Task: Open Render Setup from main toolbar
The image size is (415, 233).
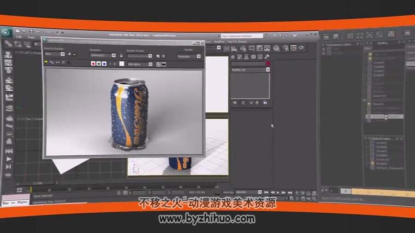Action: [x=285, y=48]
